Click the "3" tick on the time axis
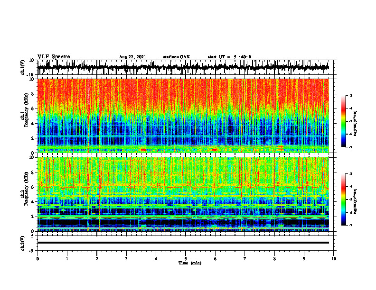This screenshot has width=376, height=290. [x=126, y=259]
